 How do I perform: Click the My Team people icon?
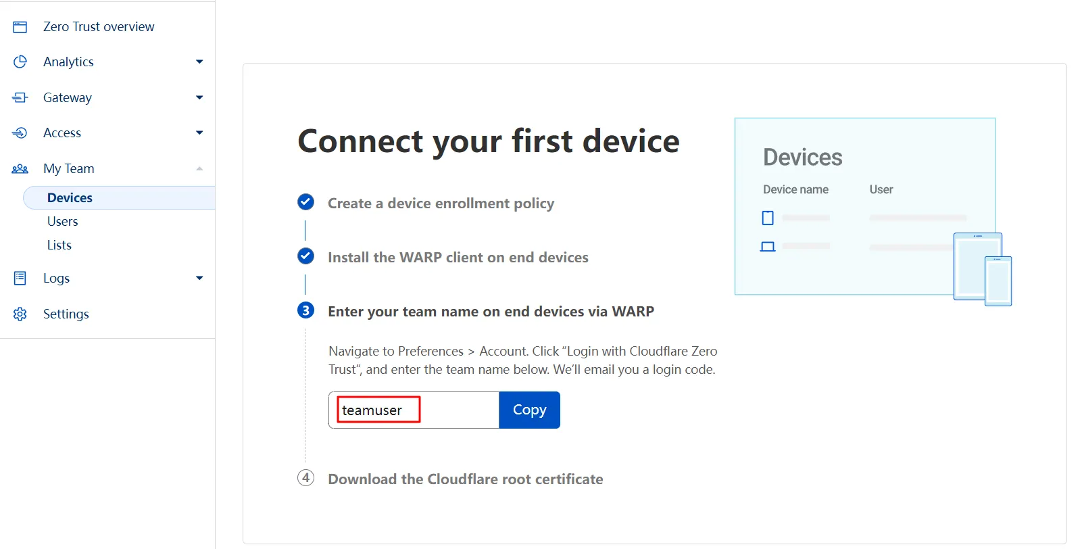tap(20, 168)
